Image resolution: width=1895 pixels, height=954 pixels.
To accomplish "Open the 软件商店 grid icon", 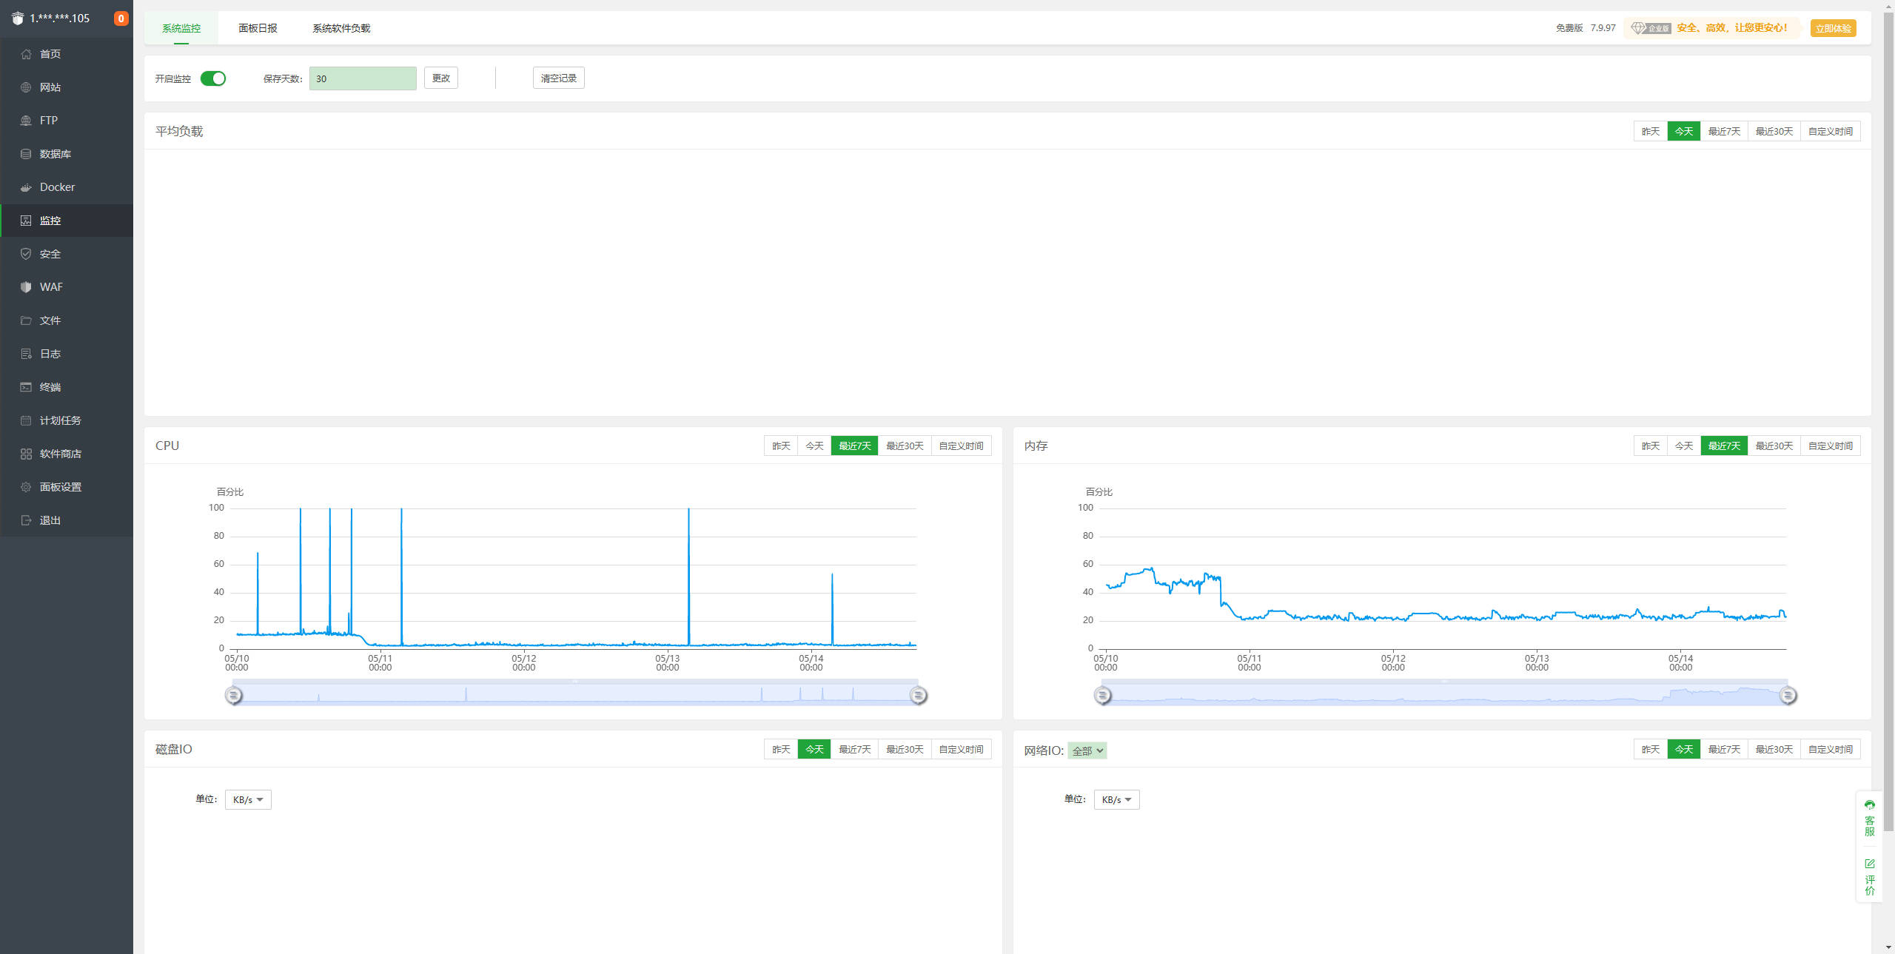I will coord(26,454).
